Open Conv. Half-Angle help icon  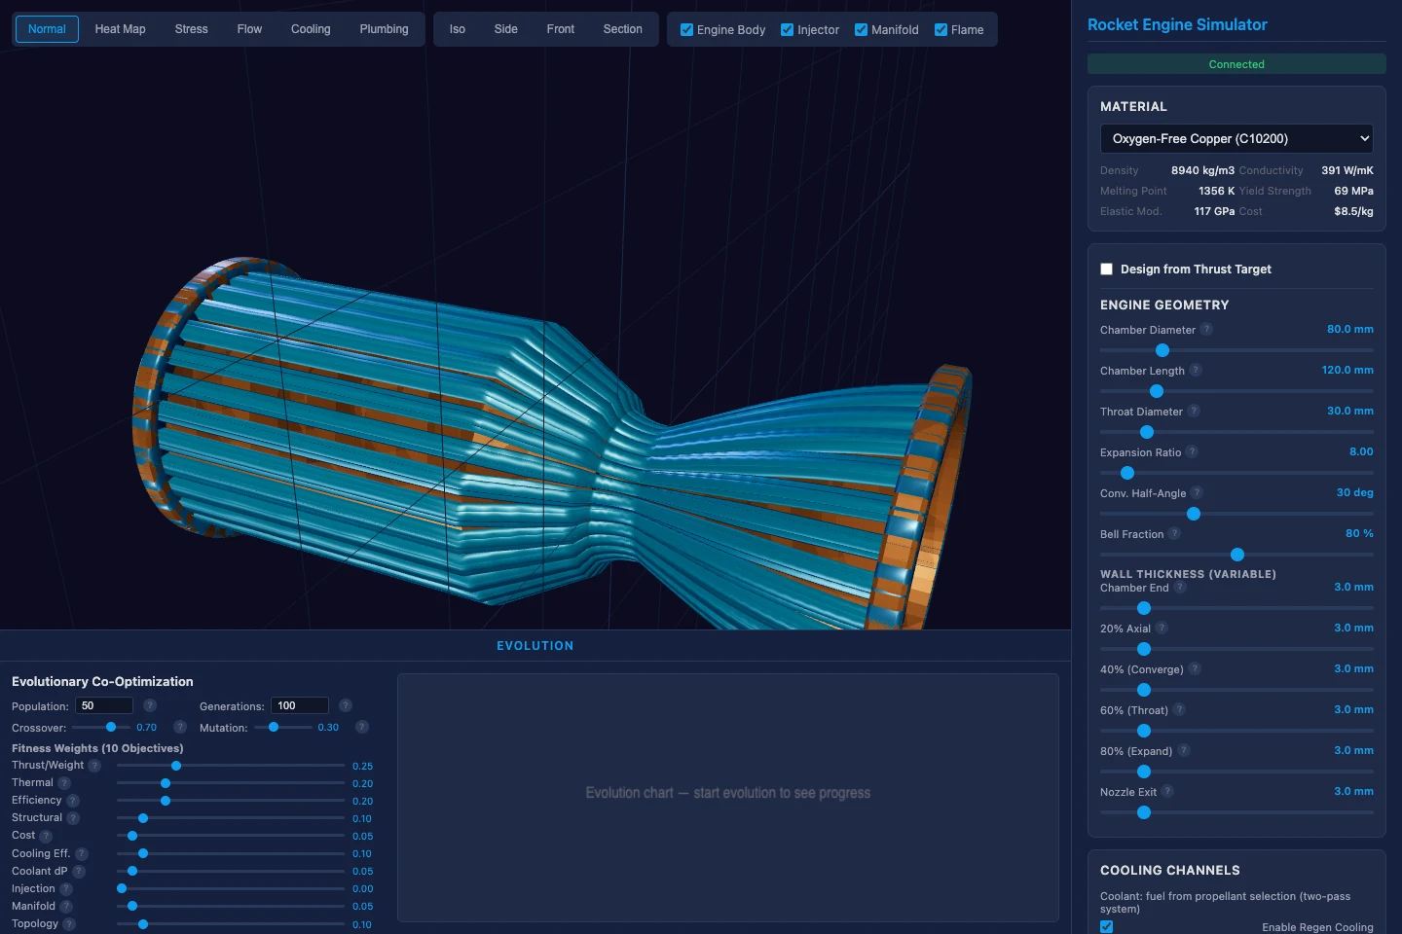coord(1197,492)
